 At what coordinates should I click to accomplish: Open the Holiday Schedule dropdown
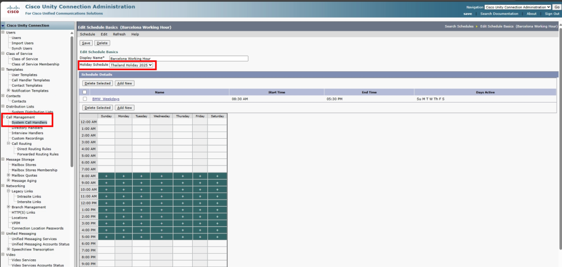point(131,65)
